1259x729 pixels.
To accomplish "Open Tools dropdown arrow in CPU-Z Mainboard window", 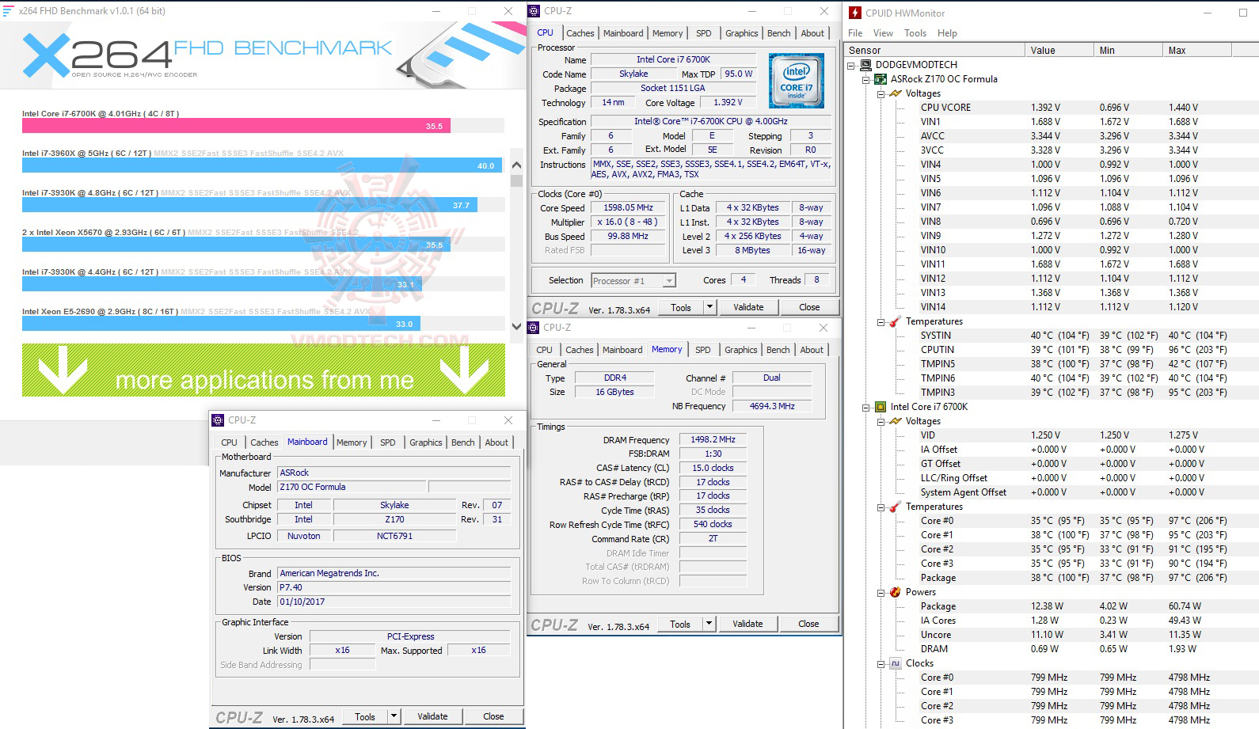I will [x=394, y=716].
